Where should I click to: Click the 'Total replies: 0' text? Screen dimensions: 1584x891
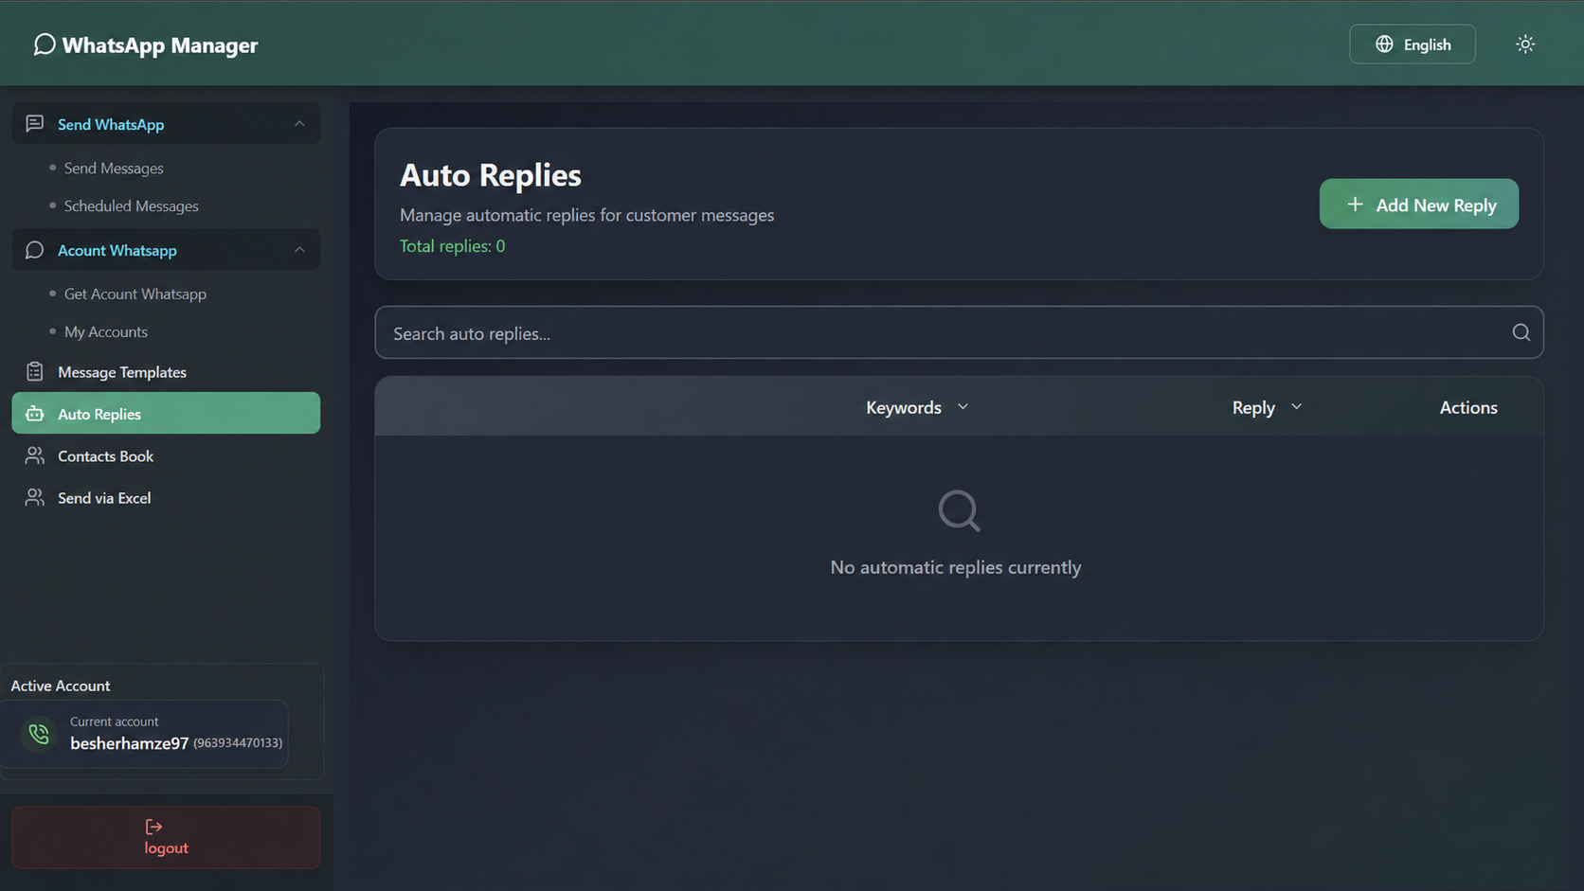point(452,246)
